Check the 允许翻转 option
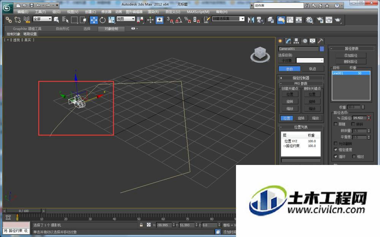380x237 pixels. [x=336, y=143]
